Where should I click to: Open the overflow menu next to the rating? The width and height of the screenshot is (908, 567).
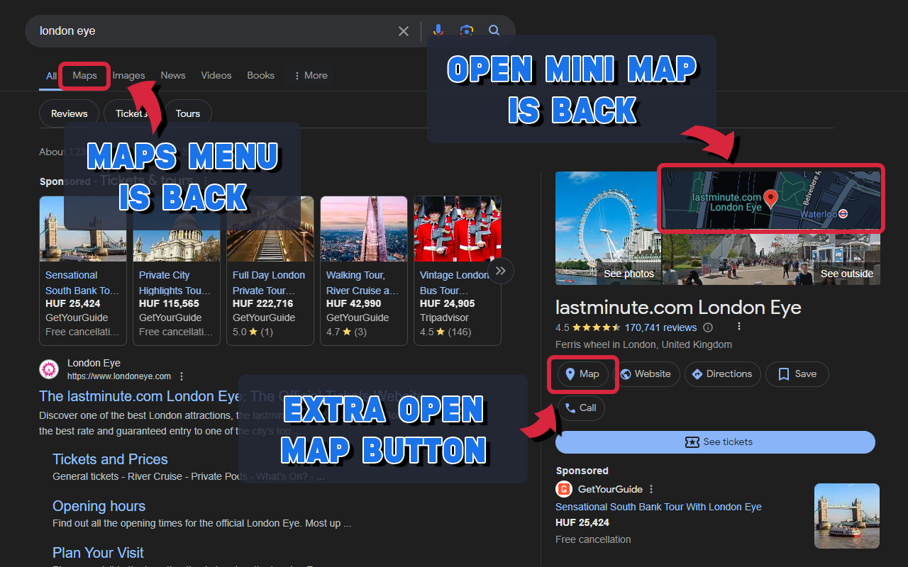738,325
